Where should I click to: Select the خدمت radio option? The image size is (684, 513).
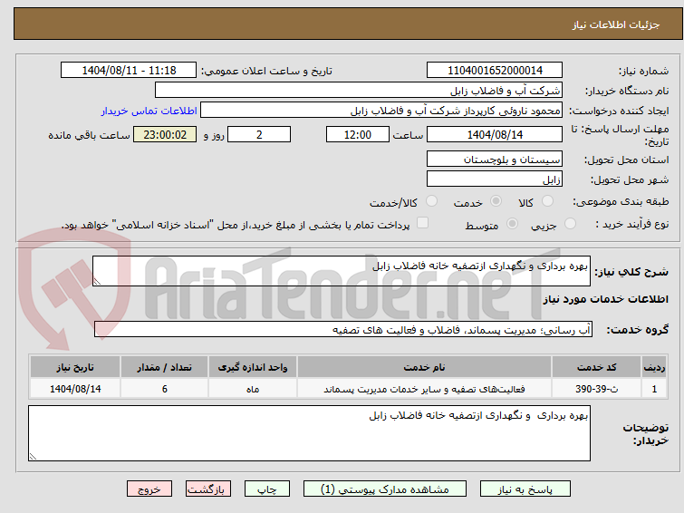[496, 201]
